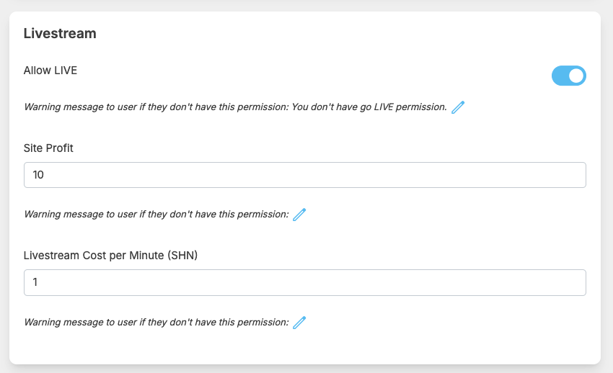
Task: Open pencil editor below Livestream Cost field
Action: 299,323
